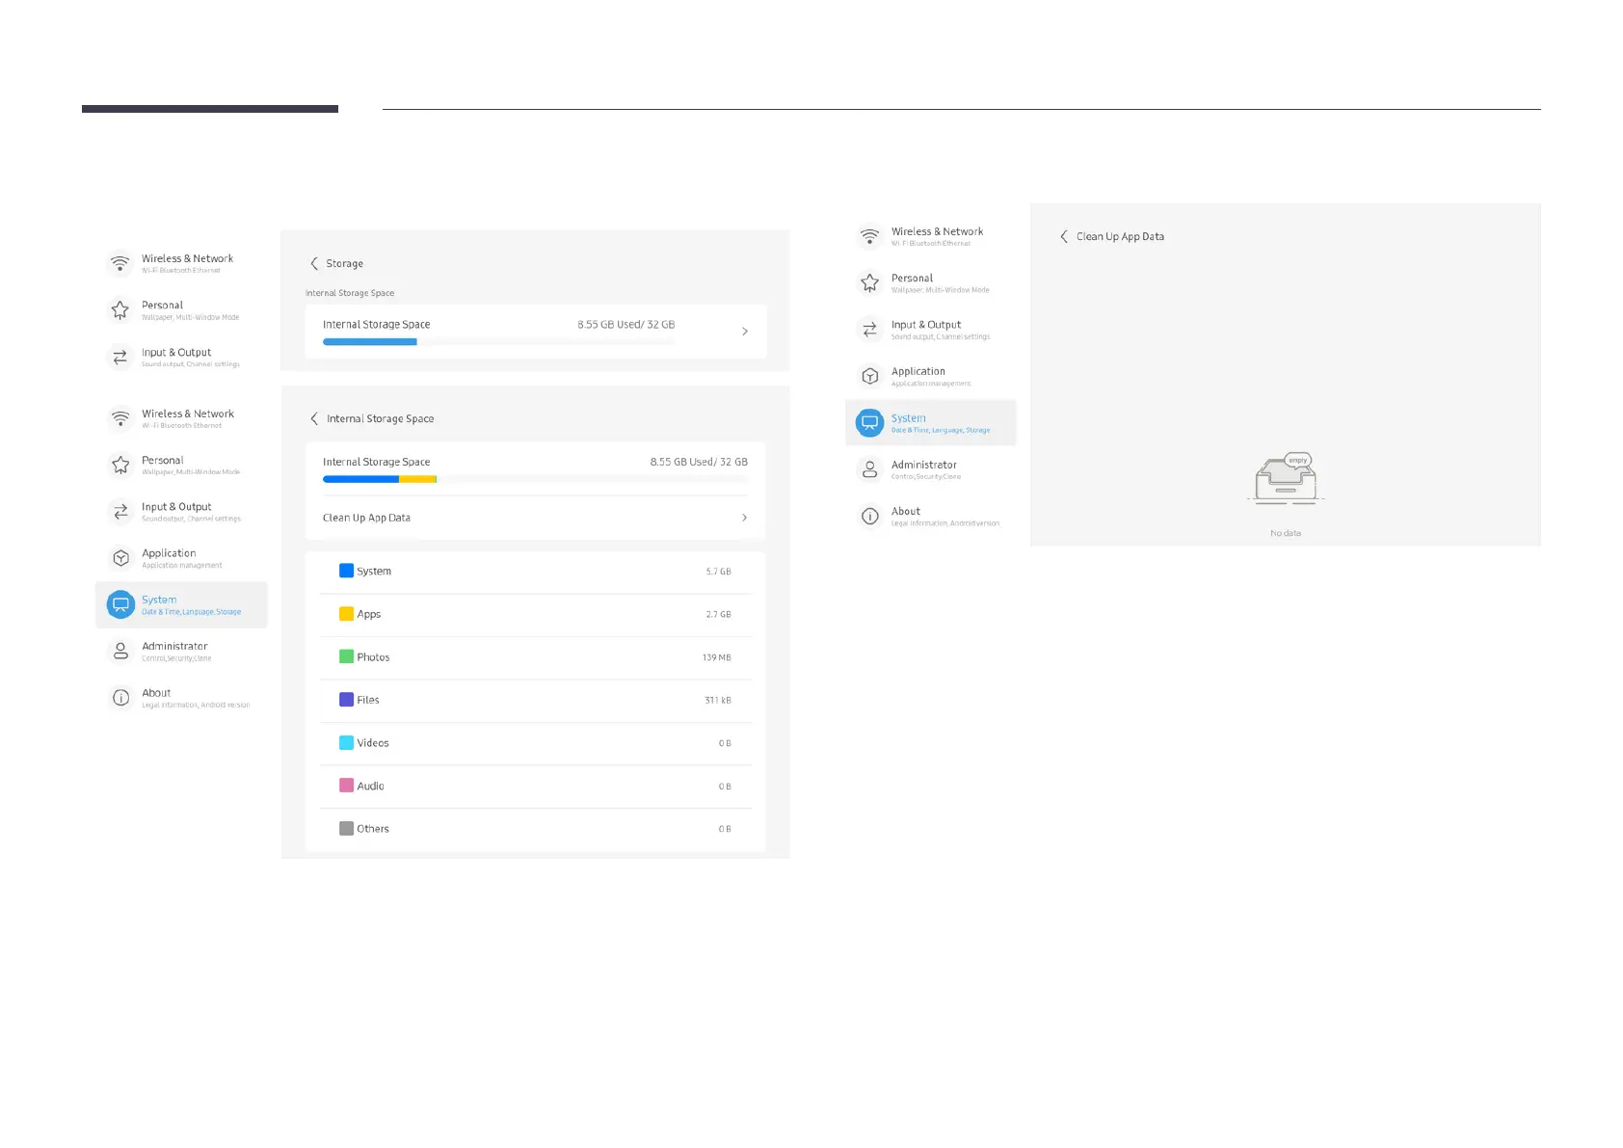
Task: Select the Apps row showing 2.7 GB
Action: pos(535,614)
